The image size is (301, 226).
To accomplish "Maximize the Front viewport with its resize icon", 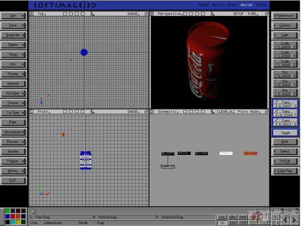I will [x=146, y=111].
